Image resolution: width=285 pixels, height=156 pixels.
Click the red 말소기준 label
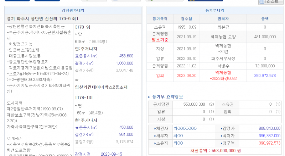click(x=160, y=39)
